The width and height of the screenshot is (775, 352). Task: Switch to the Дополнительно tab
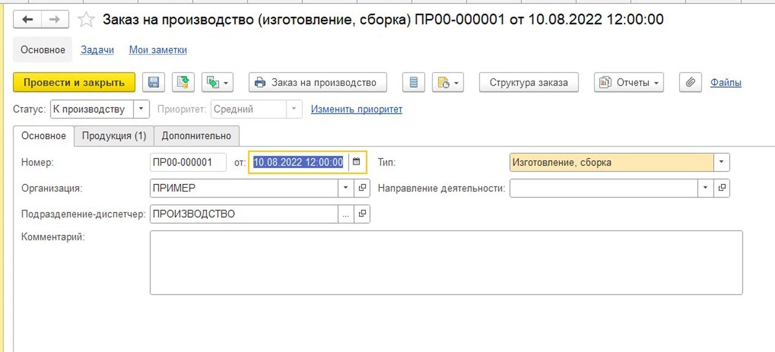point(196,136)
